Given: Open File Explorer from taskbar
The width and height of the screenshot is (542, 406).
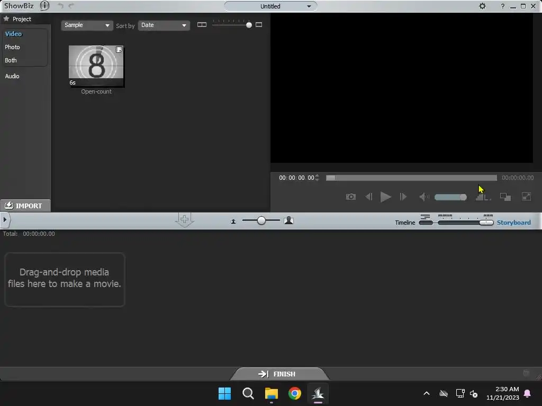Looking at the screenshot, I should [x=272, y=393].
